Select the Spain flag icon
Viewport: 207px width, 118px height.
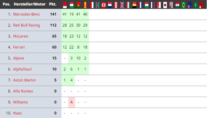point(85,5)
